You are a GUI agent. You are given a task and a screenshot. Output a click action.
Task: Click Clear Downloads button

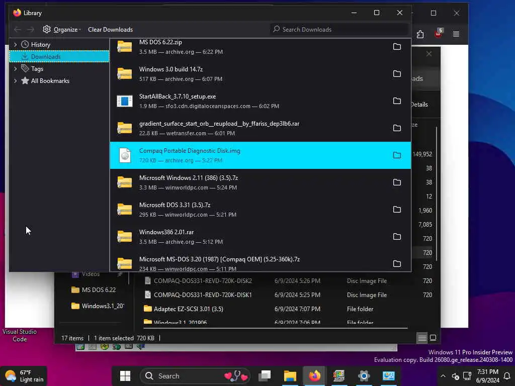[110, 30]
